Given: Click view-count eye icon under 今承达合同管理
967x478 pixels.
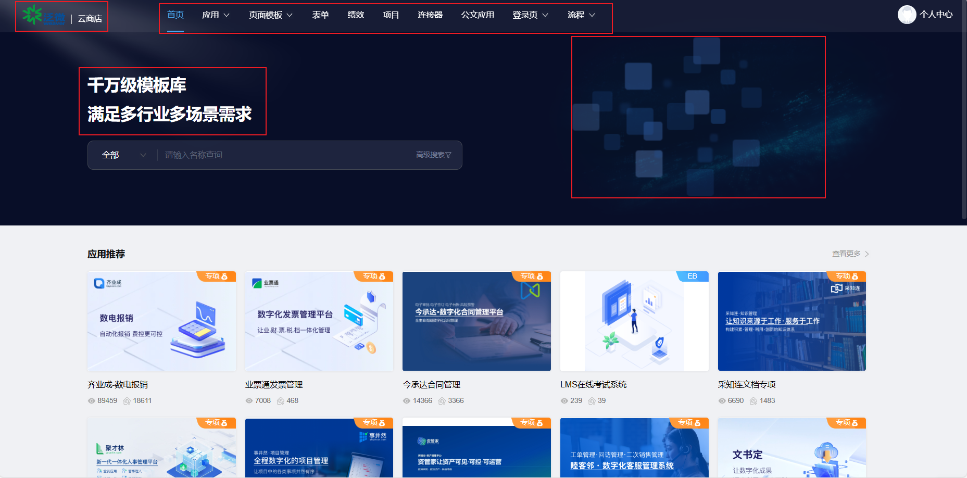Looking at the screenshot, I should click(407, 401).
